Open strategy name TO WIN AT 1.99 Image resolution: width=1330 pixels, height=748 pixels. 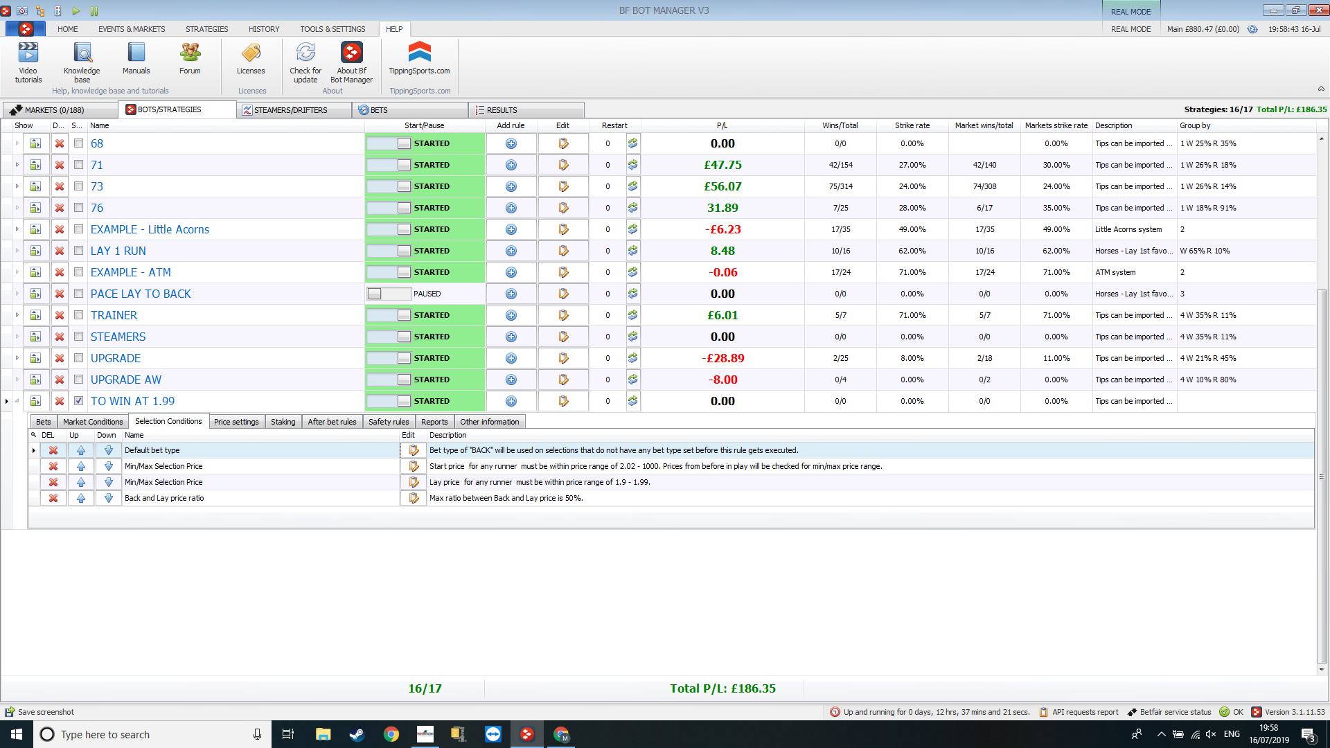tap(132, 401)
